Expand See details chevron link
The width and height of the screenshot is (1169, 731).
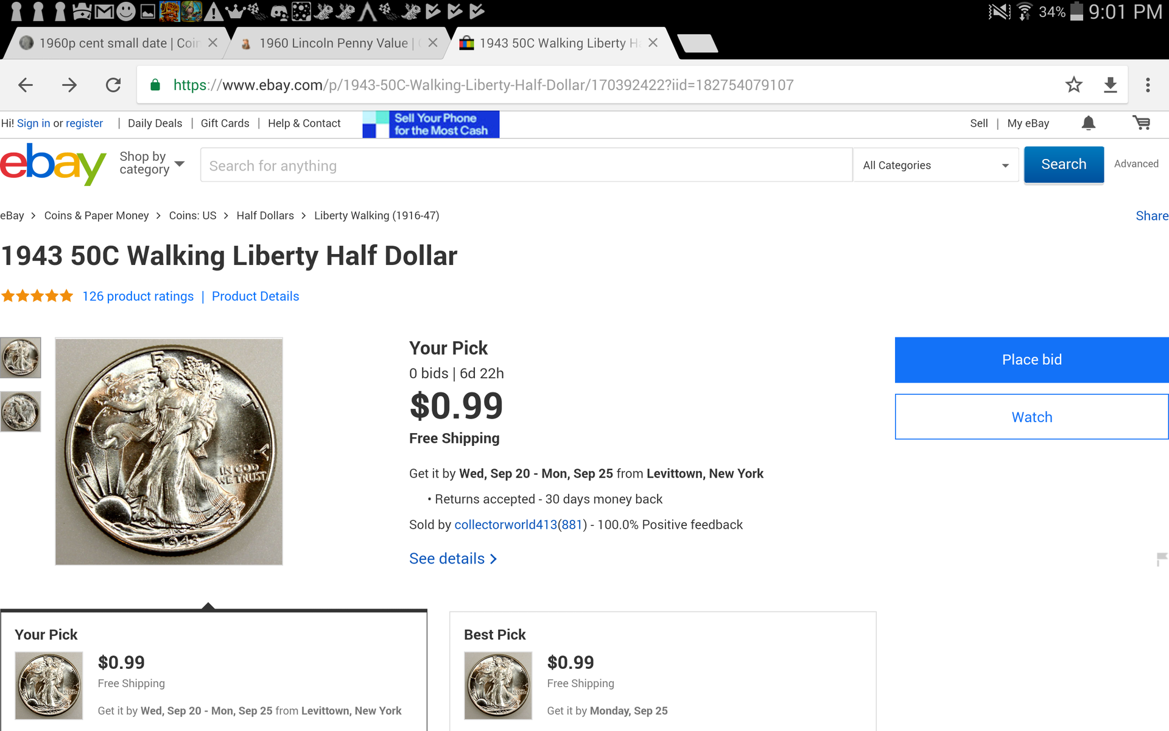click(x=453, y=559)
